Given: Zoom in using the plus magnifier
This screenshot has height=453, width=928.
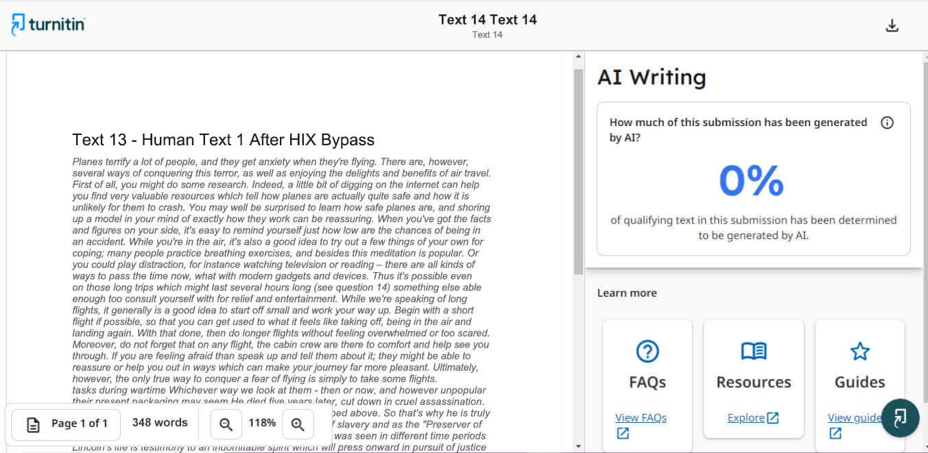Looking at the screenshot, I should (x=298, y=424).
